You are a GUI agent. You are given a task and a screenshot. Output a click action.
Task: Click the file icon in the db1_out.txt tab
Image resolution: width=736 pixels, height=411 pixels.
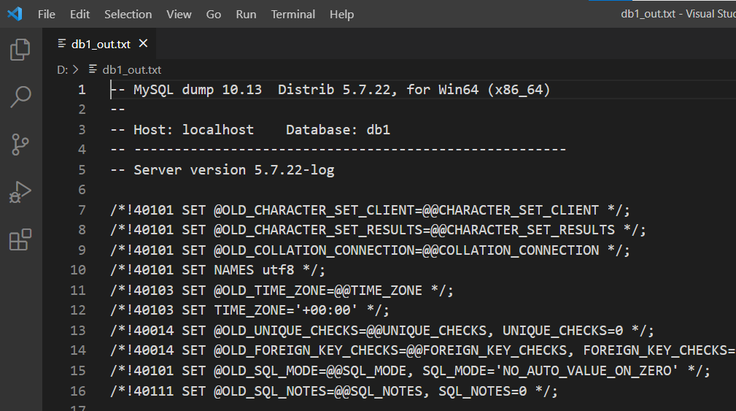tap(61, 44)
